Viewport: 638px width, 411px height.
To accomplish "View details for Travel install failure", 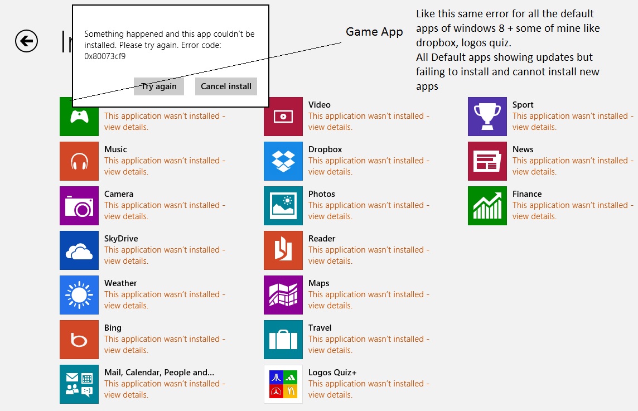I will (x=369, y=344).
